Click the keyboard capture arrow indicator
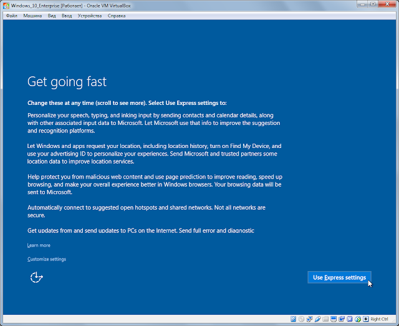This screenshot has height=326, width=399. click(366, 319)
